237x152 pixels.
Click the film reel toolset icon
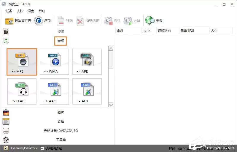(6, 140)
